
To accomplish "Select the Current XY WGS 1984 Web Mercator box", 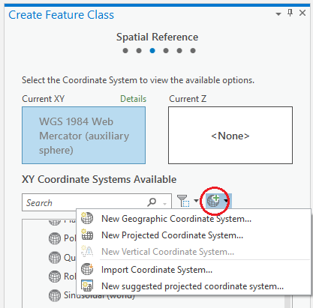I will (83, 136).
